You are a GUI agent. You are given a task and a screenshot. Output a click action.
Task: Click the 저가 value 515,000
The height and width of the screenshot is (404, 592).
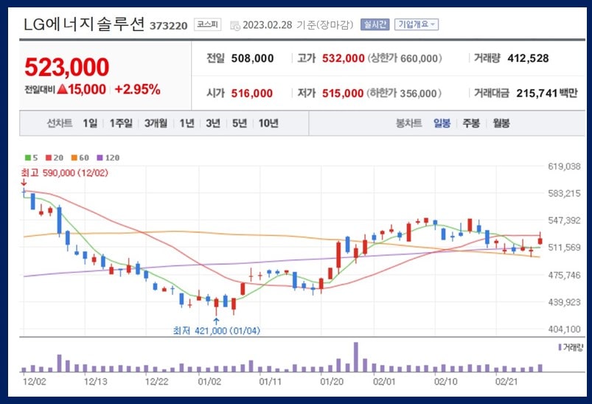(343, 94)
